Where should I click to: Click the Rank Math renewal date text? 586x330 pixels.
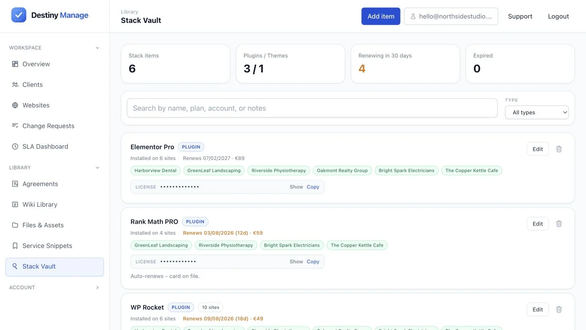[x=223, y=233]
